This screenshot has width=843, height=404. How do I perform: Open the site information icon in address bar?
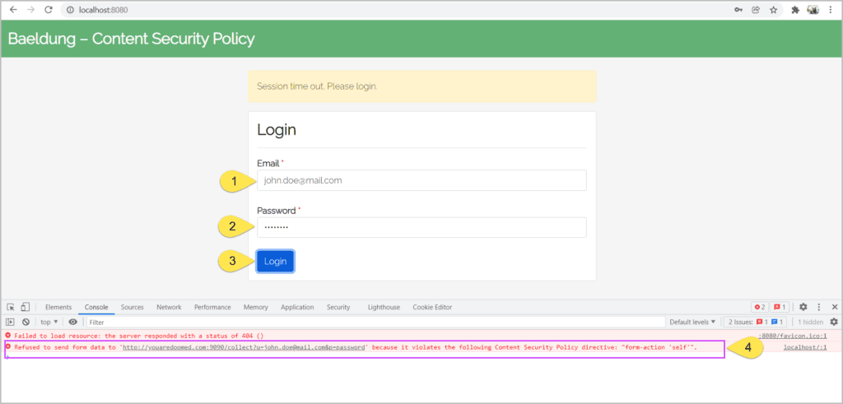click(x=70, y=10)
